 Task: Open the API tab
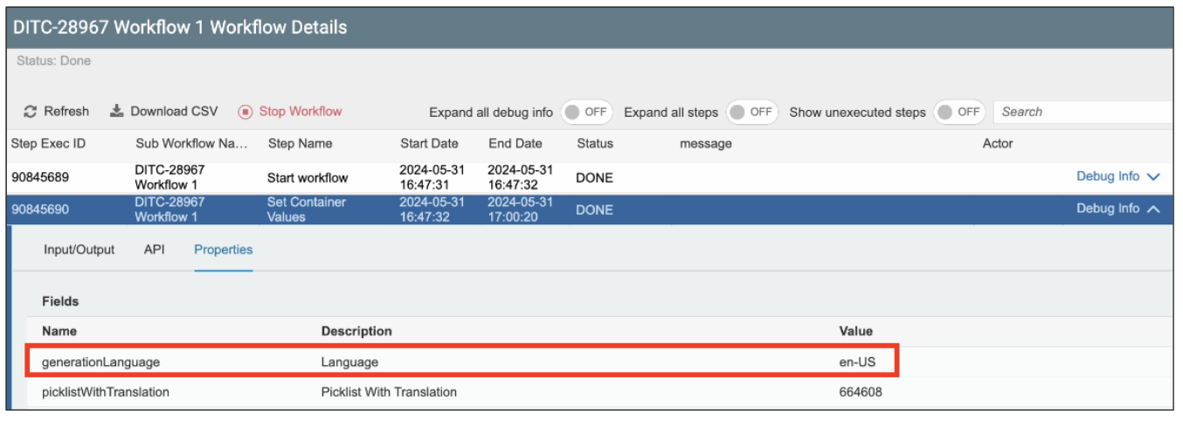154,250
